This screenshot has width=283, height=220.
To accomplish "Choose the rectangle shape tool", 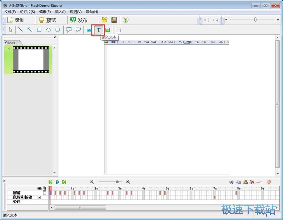I will pos(39,30).
